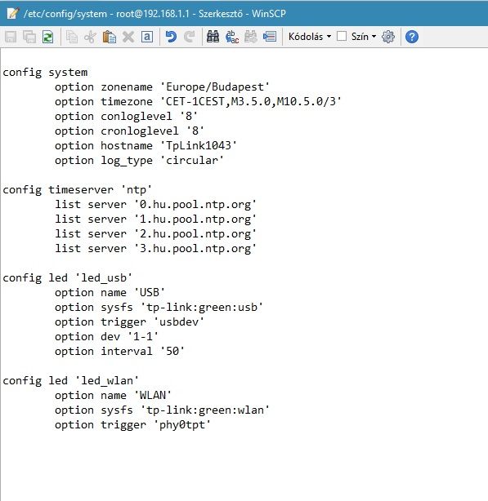The image size is (488, 501).
Task: Open editor preferences via the gear icon
Action: pyautogui.click(x=388, y=37)
